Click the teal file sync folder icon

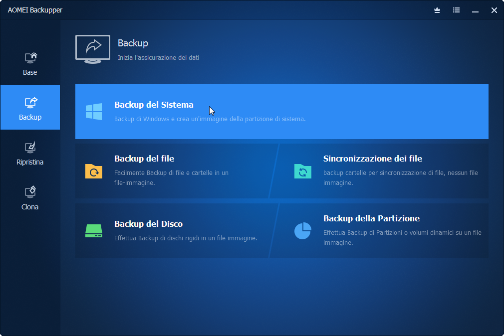[303, 171]
